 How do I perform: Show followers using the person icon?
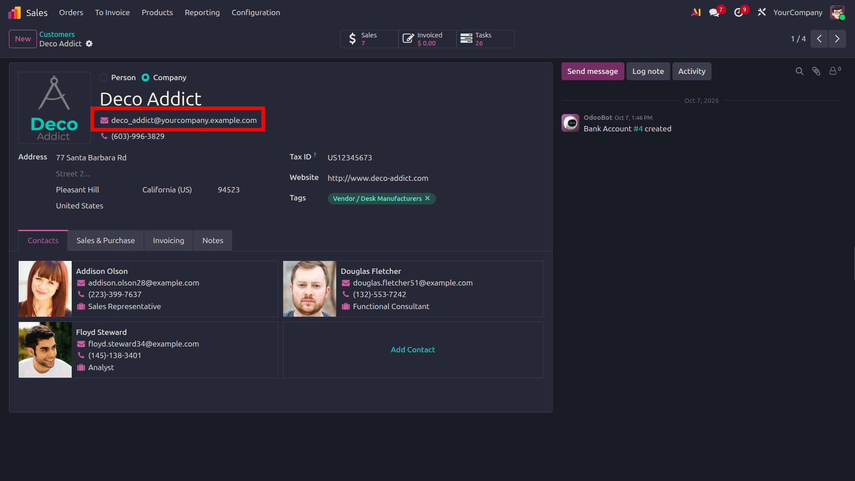tap(835, 71)
